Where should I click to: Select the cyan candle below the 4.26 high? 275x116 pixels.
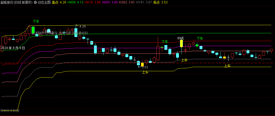click(76, 32)
